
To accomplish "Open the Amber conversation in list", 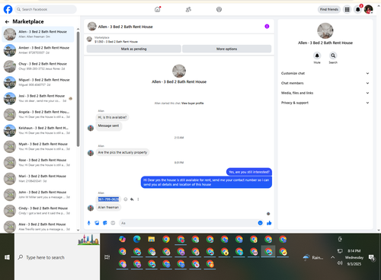I will [38, 50].
